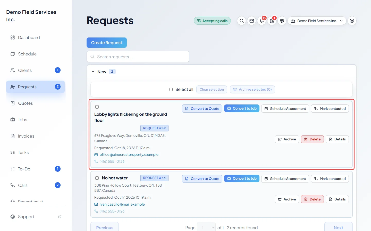Open Tasks in sidebar
Screen dimensions: 371x231
(x=36, y=152)
